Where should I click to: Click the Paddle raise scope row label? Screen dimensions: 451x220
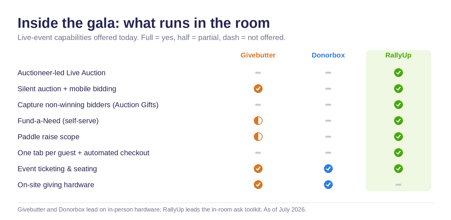(48, 137)
